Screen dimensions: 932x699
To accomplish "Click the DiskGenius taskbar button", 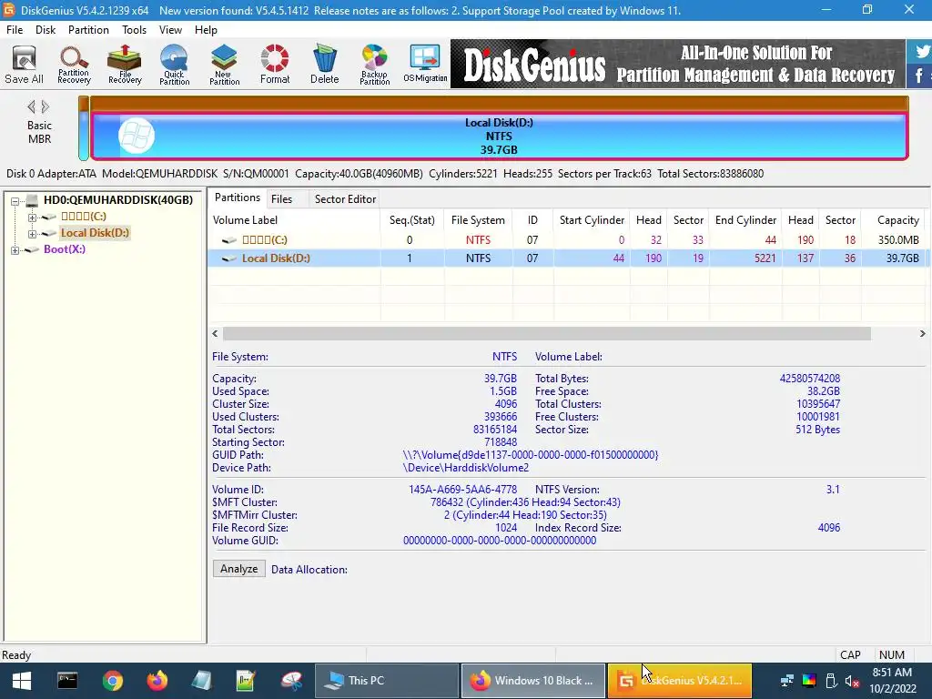I will (x=679, y=681).
